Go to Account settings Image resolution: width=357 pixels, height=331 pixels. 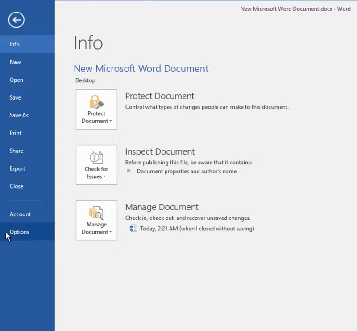point(20,214)
